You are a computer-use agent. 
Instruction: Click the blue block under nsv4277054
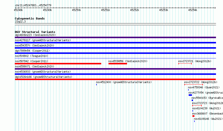190,95
